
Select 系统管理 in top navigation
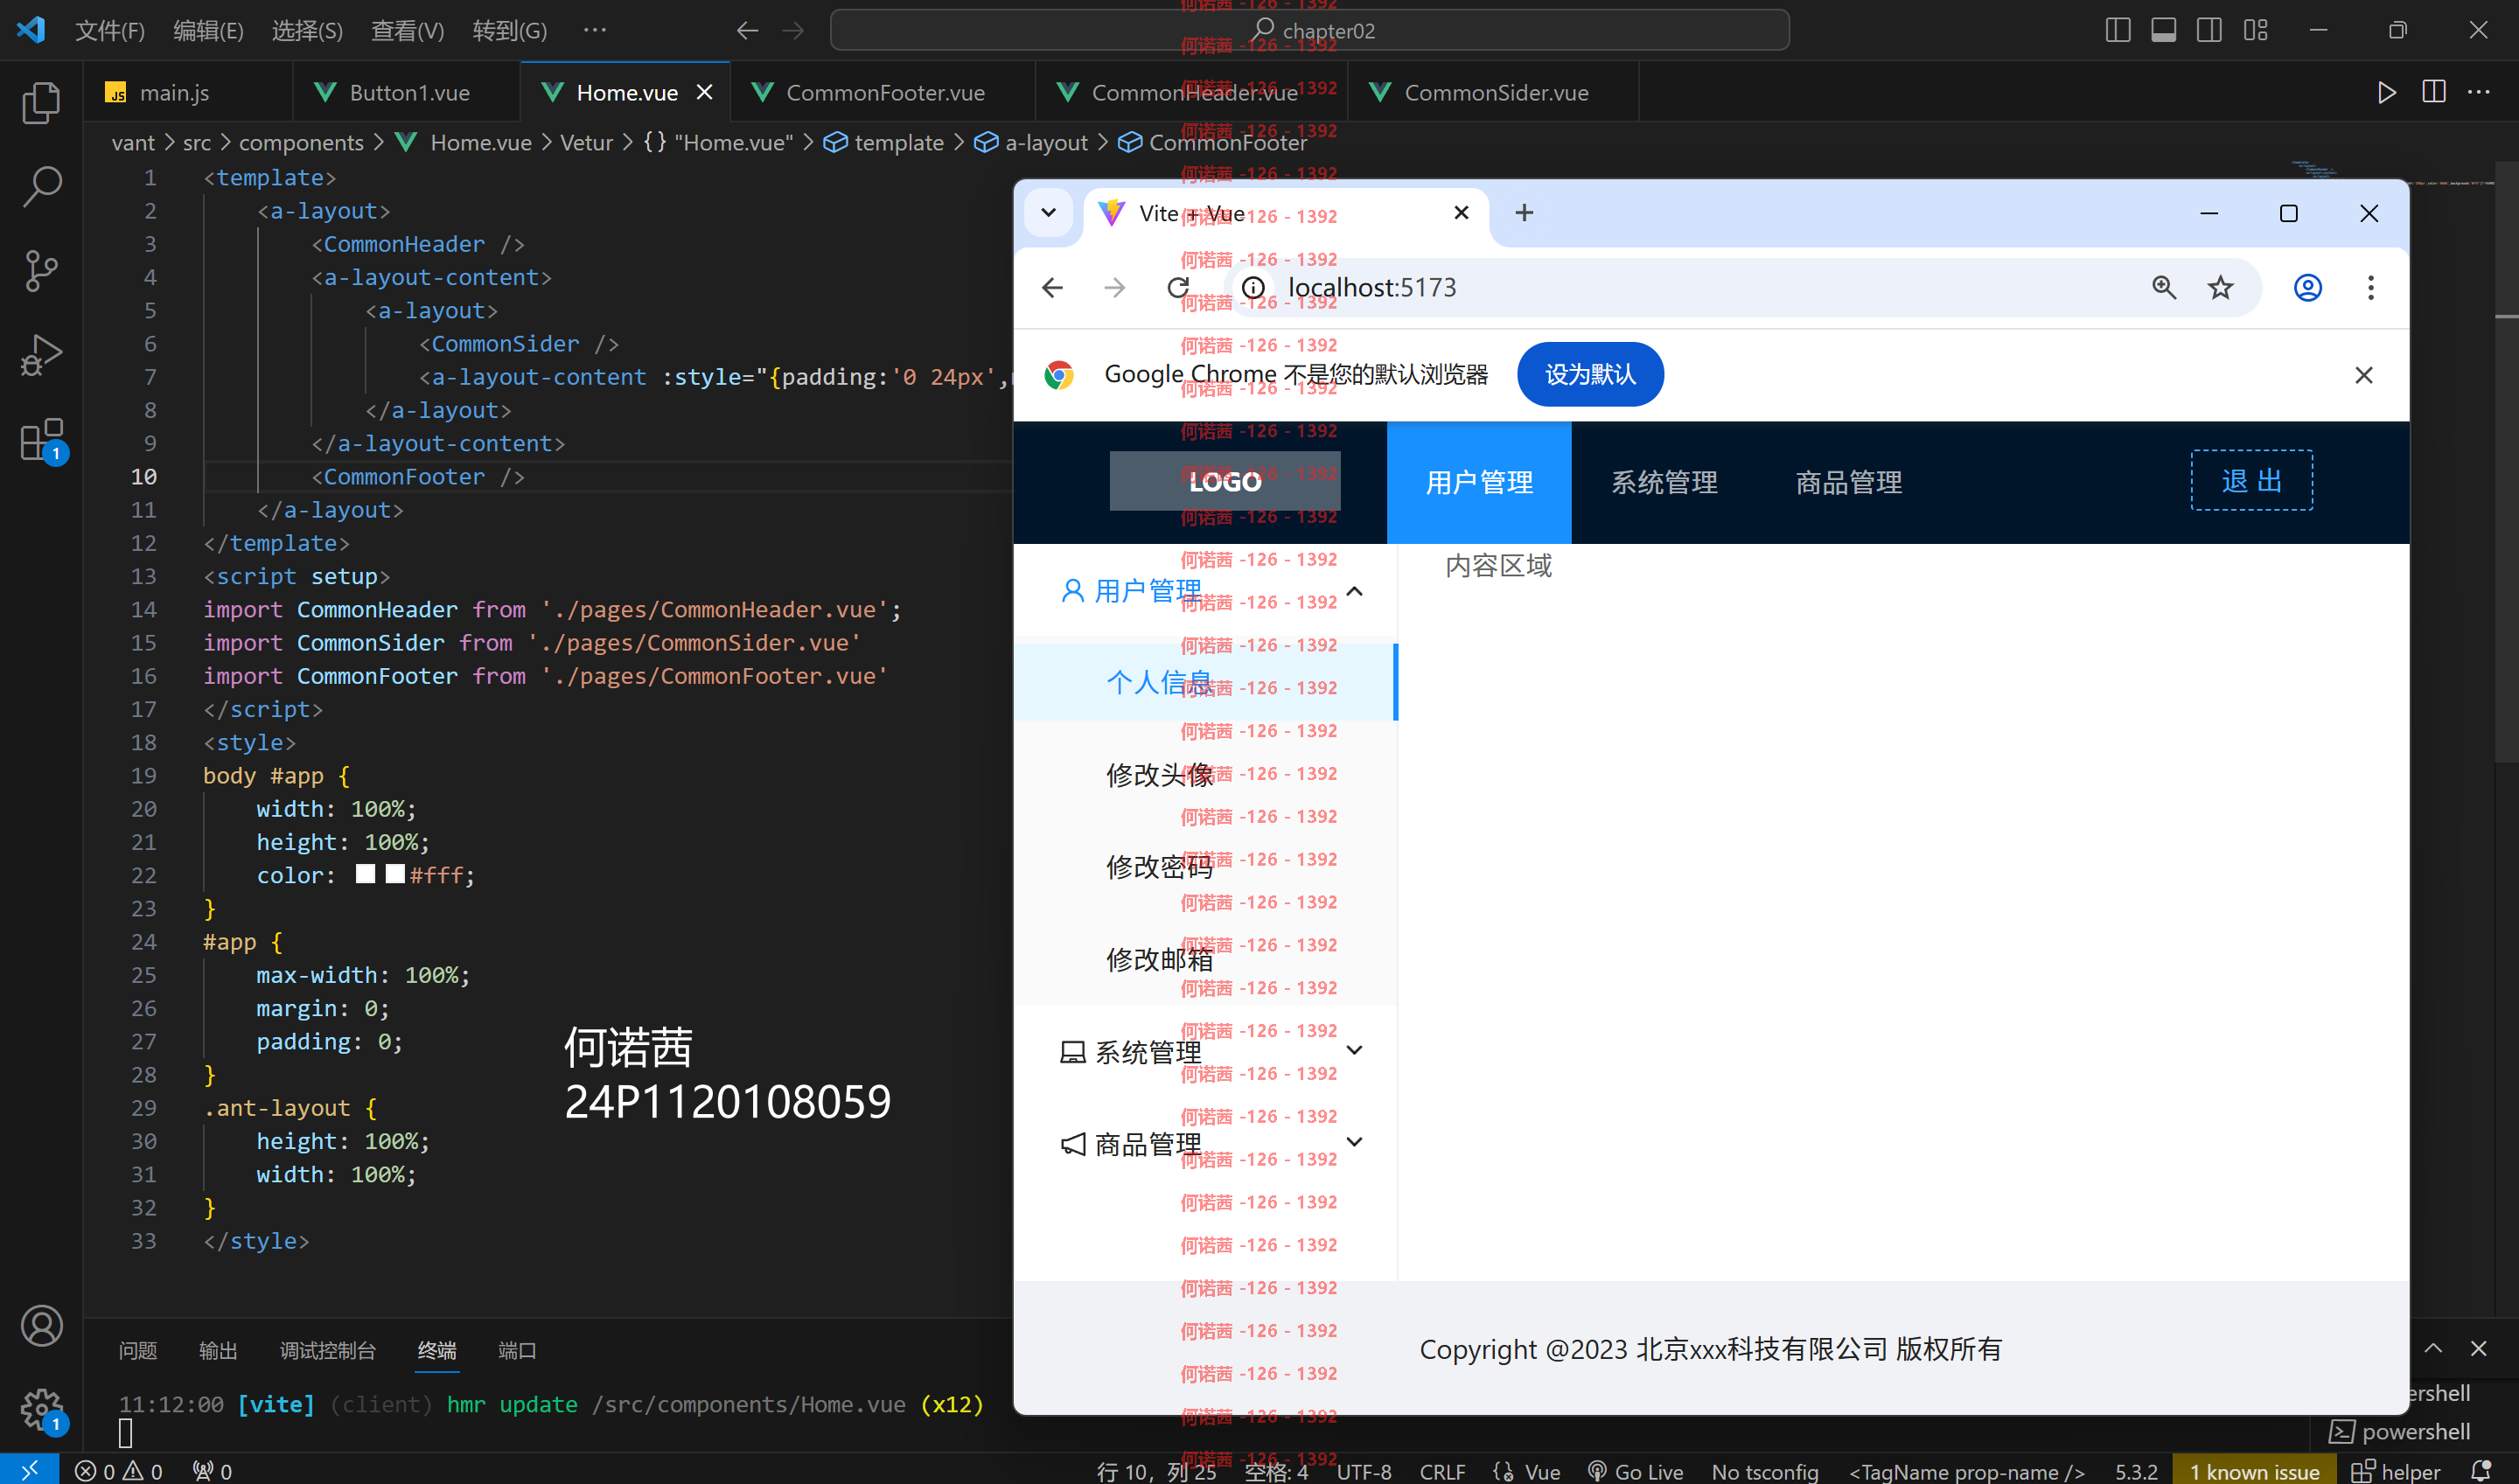[x=1663, y=483]
